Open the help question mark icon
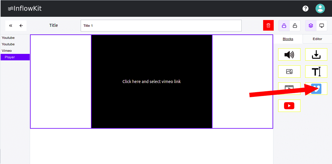This screenshot has width=332, height=164. point(306,9)
